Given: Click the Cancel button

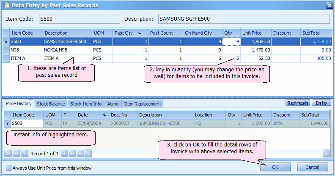Looking at the screenshot, I should click(313, 167).
